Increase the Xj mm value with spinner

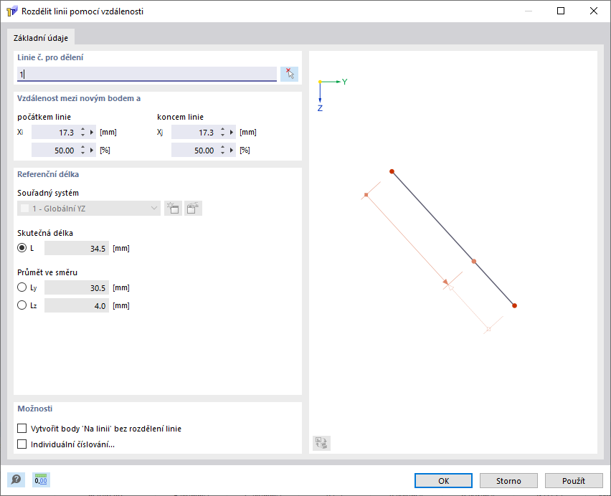click(x=222, y=130)
